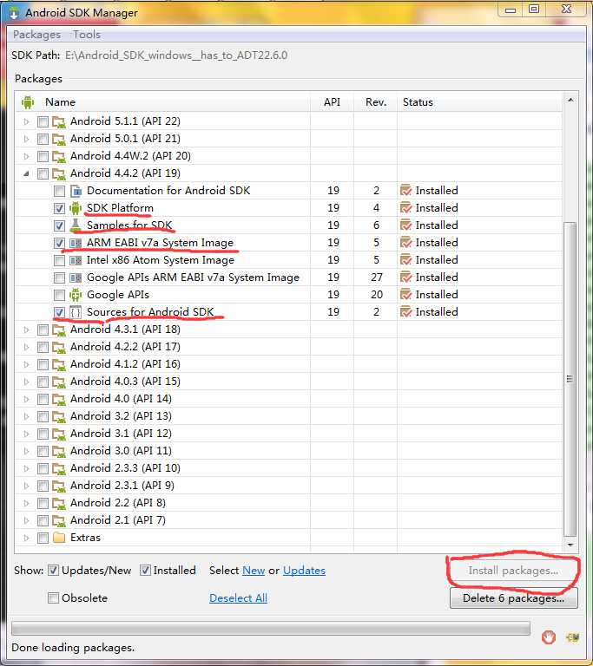The height and width of the screenshot is (666, 593).
Task: Click installed status icon for Samples for SDK
Action: [x=405, y=225]
